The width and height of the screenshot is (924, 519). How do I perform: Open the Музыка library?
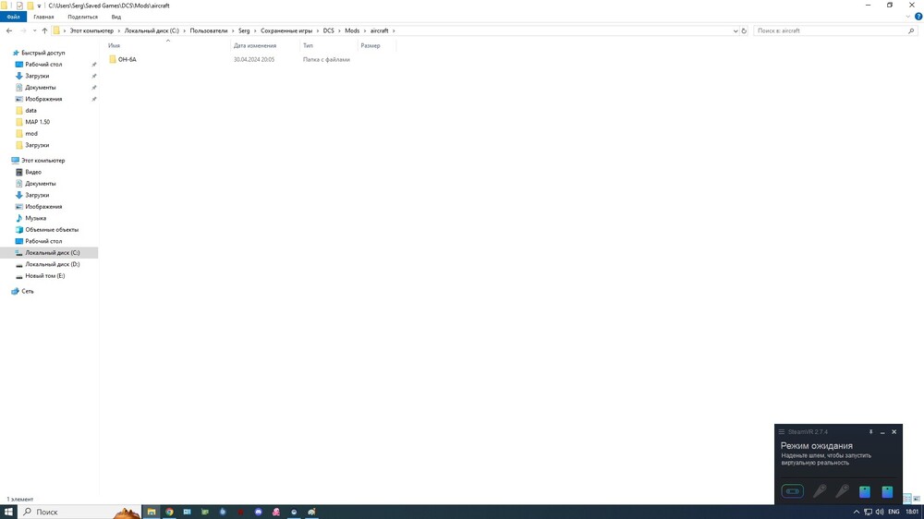(x=35, y=218)
